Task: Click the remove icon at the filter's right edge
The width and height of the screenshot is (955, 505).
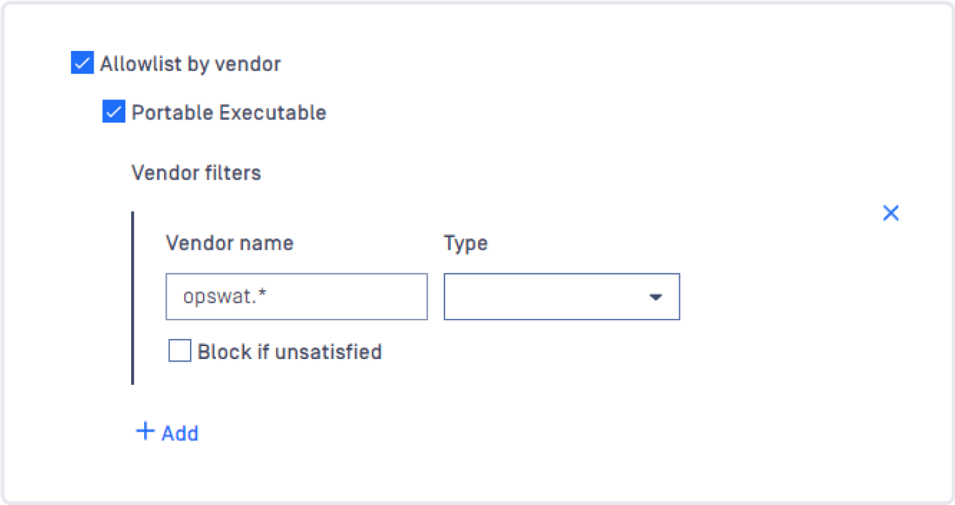Action: point(891,212)
